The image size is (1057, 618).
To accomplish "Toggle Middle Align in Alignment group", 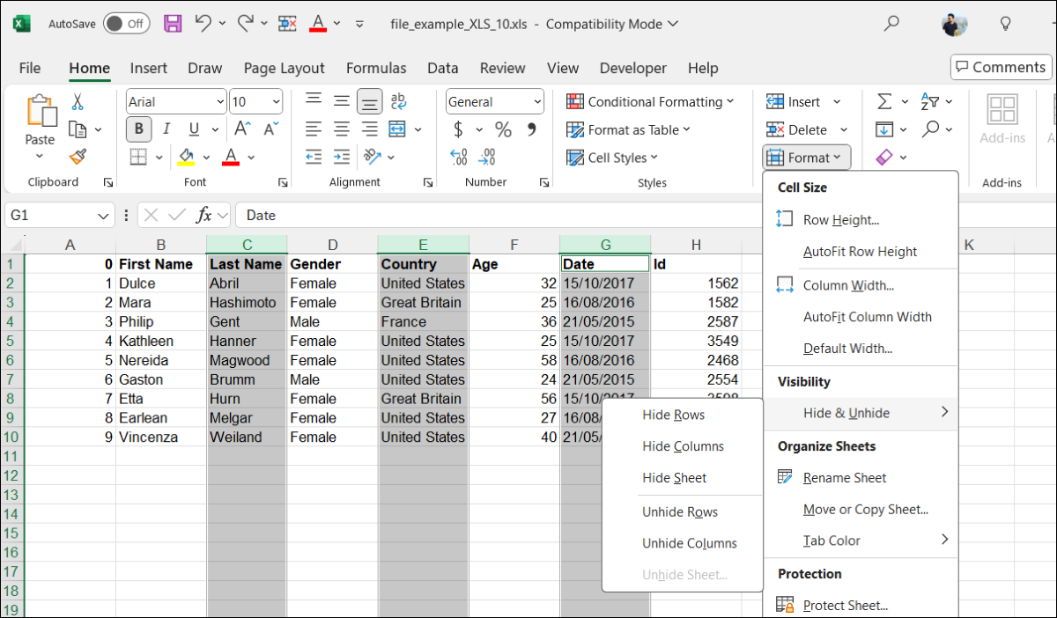I will pos(342,101).
